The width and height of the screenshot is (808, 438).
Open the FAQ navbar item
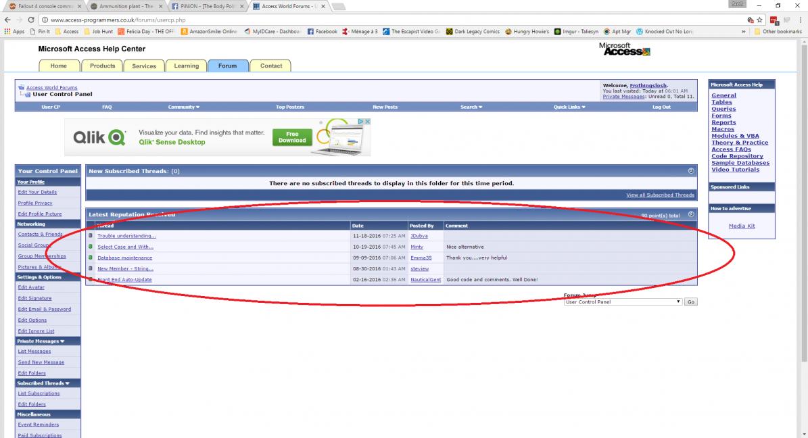[x=107, y=107]
